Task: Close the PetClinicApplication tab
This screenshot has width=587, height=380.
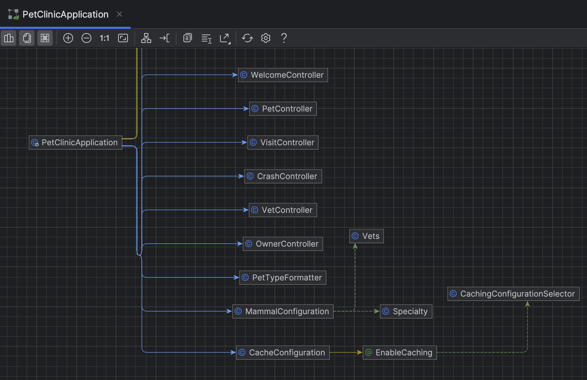Action: click(119, 14)
